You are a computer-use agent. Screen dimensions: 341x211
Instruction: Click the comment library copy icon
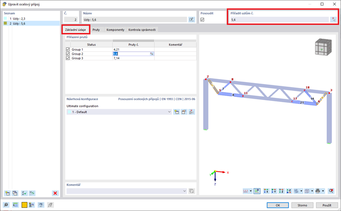pyautogui.click(x=192, y=191)
